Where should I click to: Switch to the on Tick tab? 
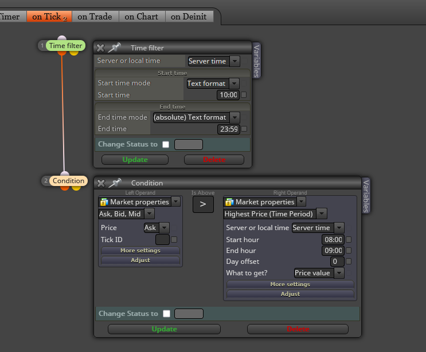click(49, 17)
